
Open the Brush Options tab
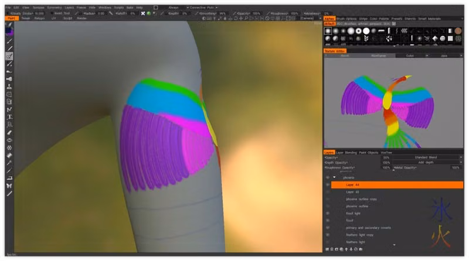click(346, 19)
